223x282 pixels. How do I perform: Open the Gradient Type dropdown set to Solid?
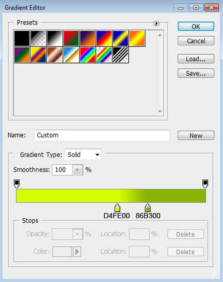click(x=83, y=155)
